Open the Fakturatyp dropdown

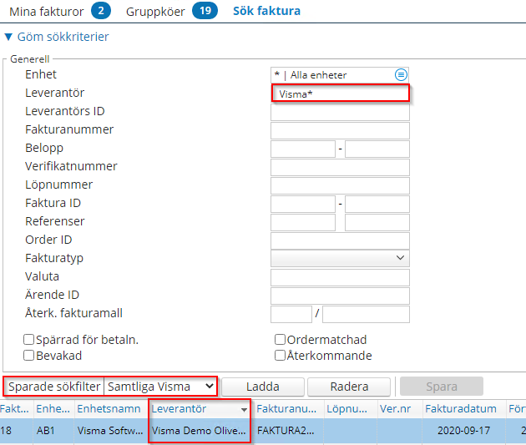[x=340, y=259]
